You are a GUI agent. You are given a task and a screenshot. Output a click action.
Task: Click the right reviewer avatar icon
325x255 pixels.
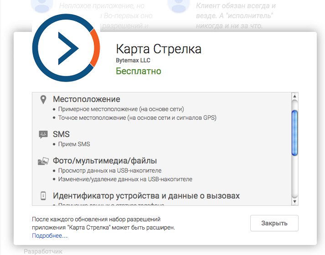178,5
